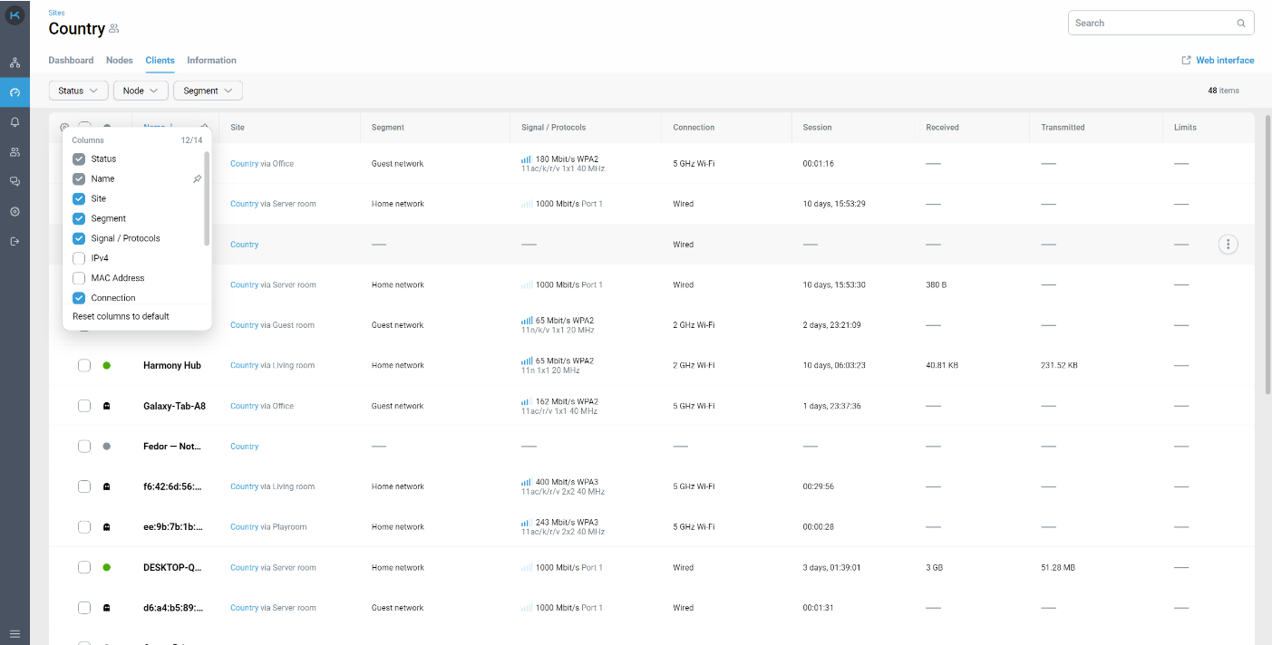The width and height of the screenshot is (1272, 645).
Task: Enable the MAC Address column checkbox
Action: click(79, 277)
